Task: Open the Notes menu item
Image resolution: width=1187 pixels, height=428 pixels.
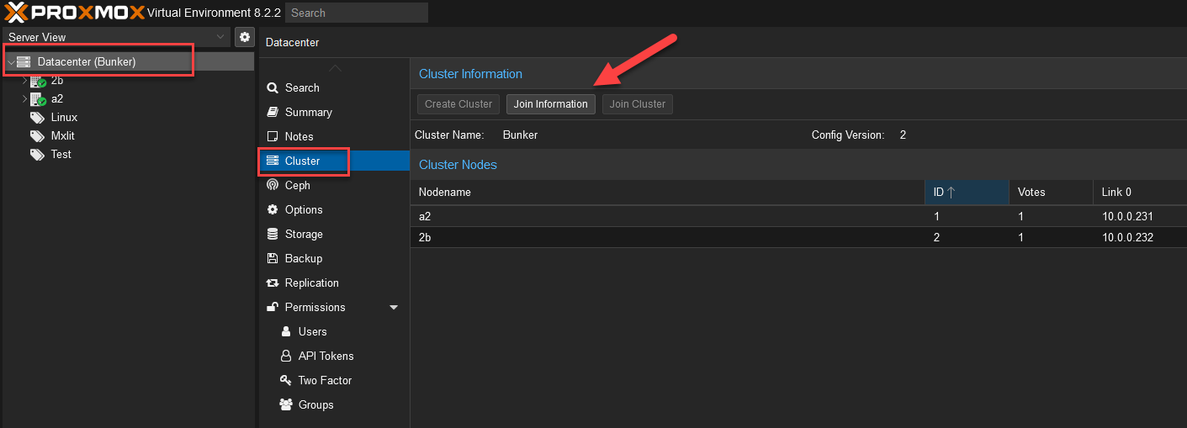Action: tap(335, 136)
